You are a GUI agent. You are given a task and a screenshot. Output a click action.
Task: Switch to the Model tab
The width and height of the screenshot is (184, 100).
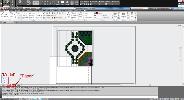coord(8,85)
